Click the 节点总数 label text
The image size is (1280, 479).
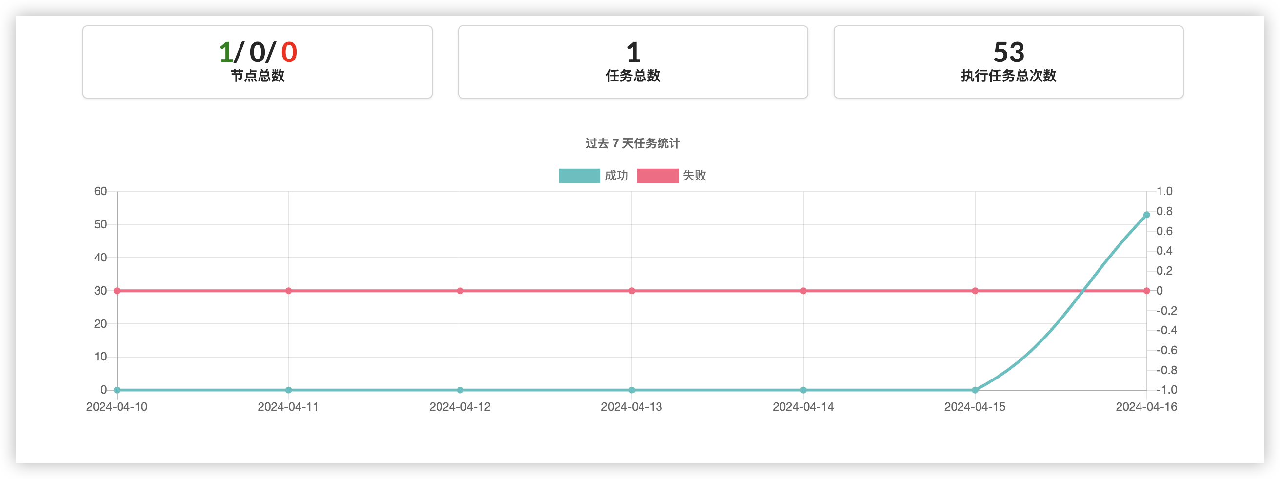[258, 76]
